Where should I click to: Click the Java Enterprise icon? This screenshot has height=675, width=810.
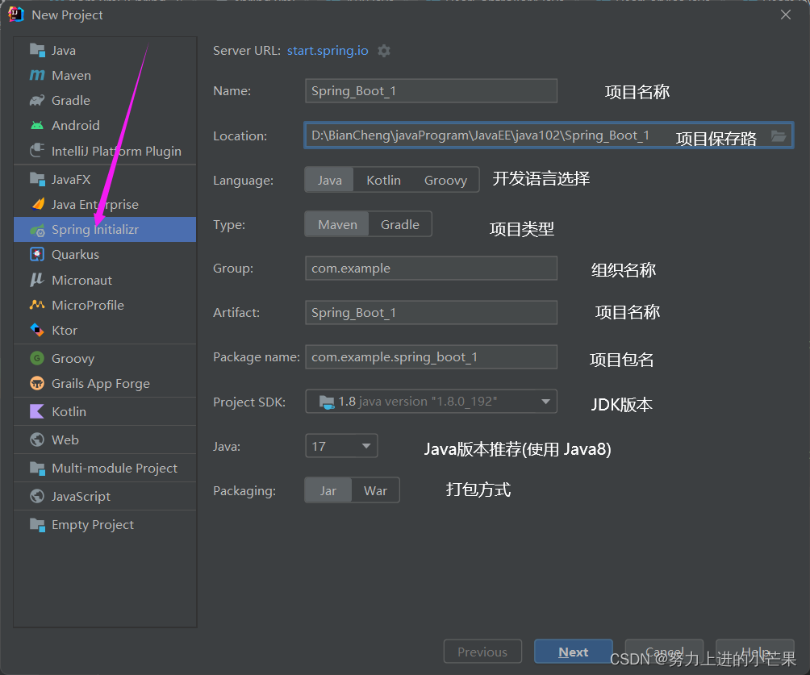[38, 205]
